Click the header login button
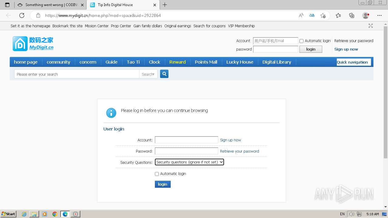 (311, 49)
